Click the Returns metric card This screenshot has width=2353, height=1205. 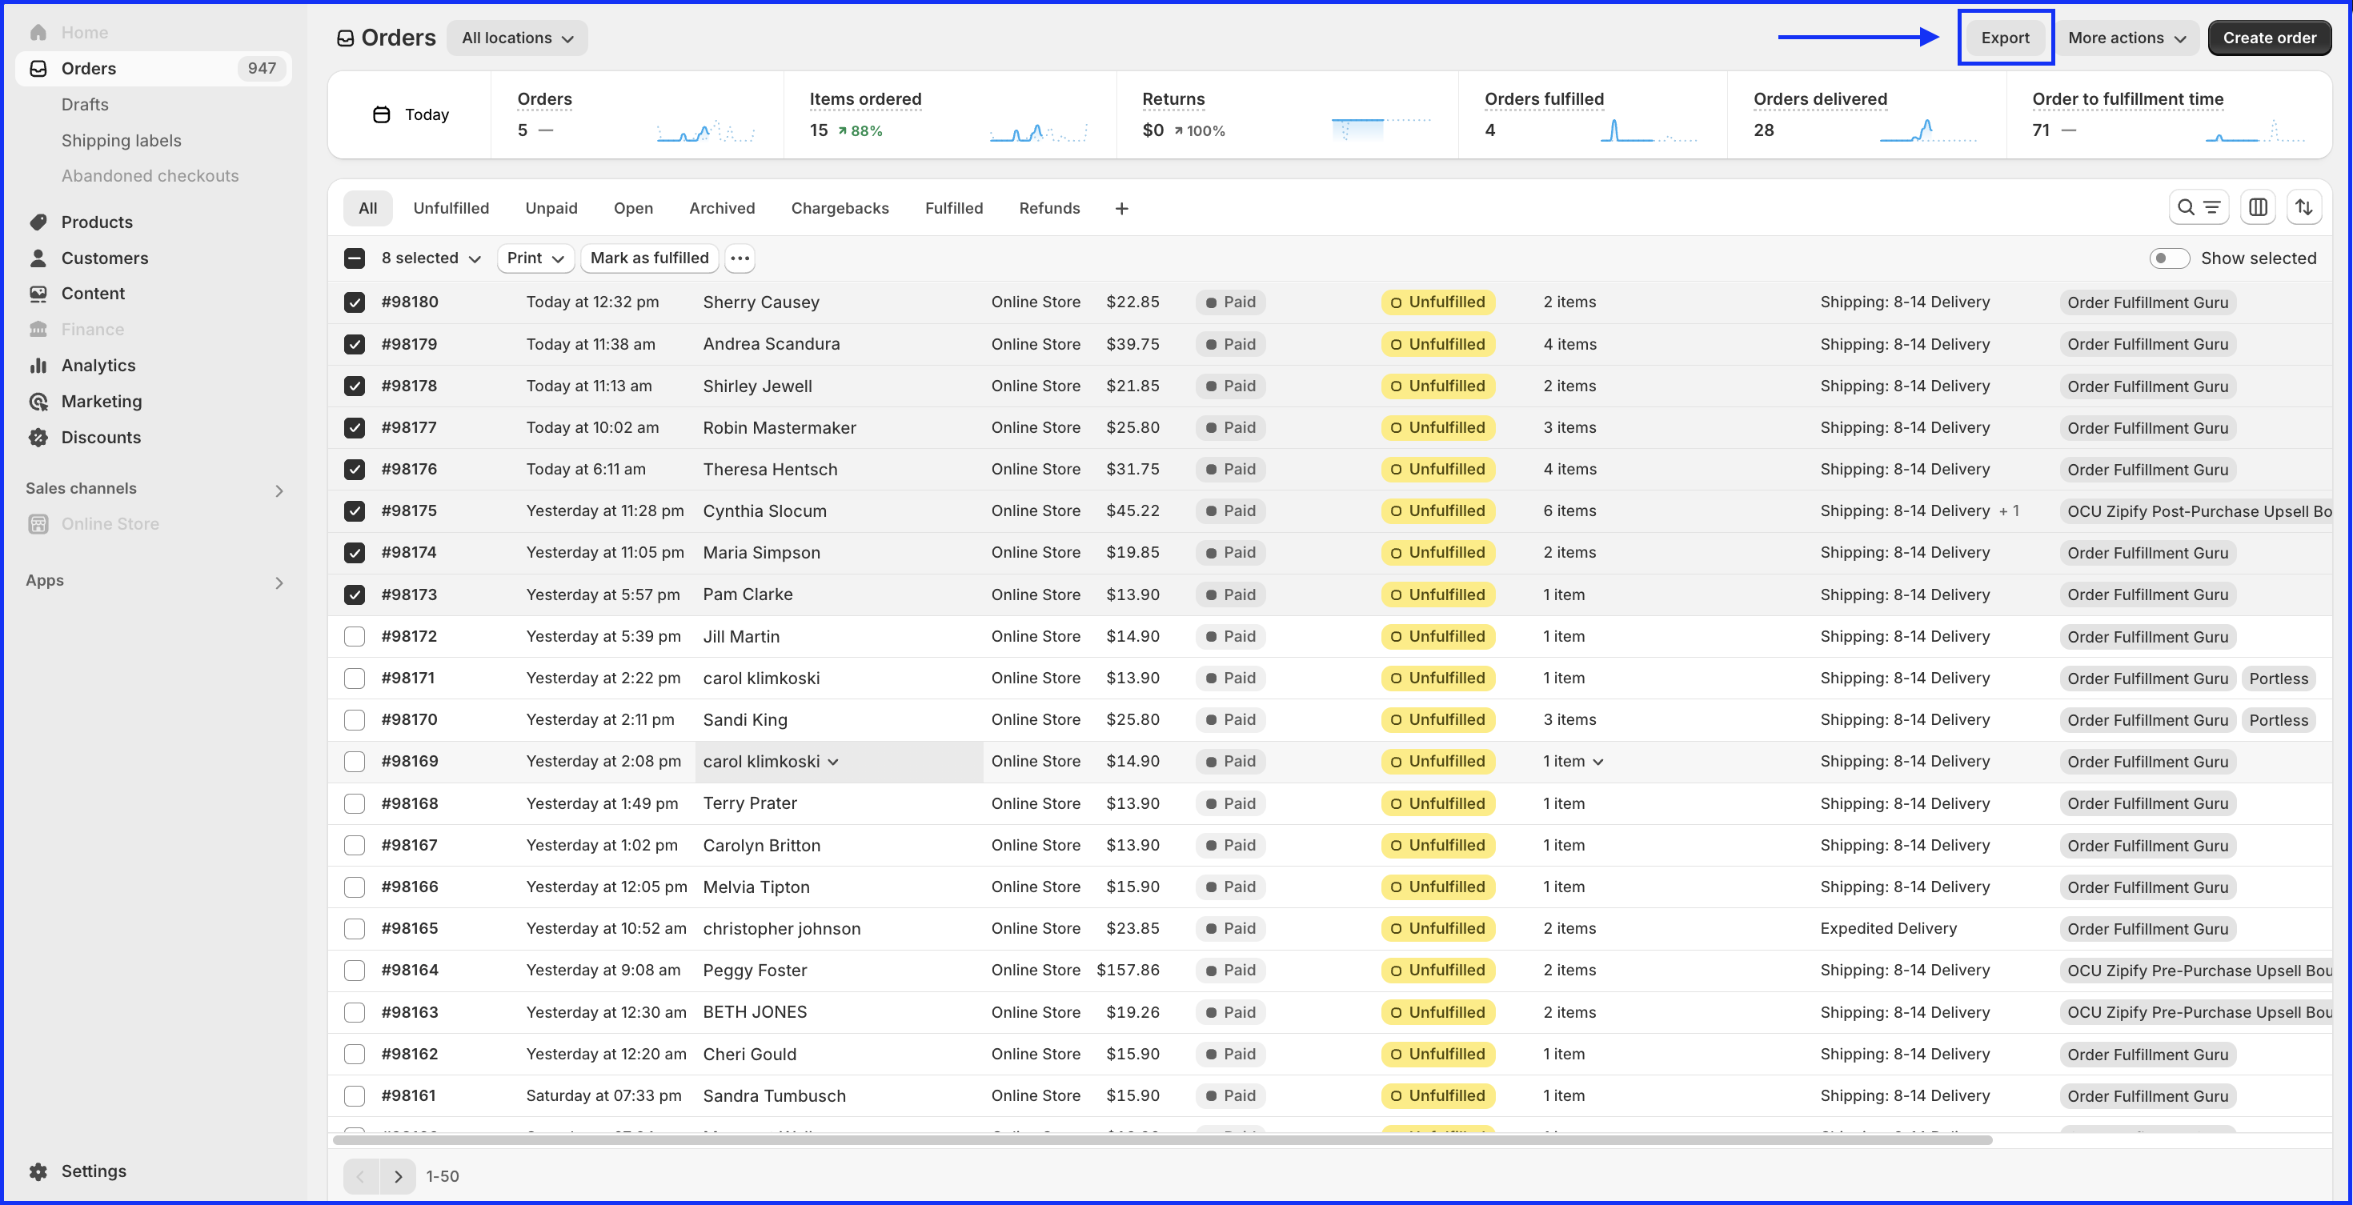click(x=1287, y=115)
